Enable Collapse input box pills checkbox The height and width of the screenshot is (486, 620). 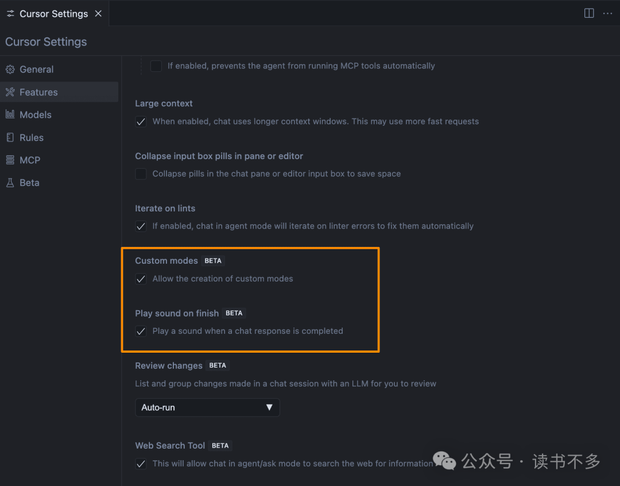click(x=141, y=174)
